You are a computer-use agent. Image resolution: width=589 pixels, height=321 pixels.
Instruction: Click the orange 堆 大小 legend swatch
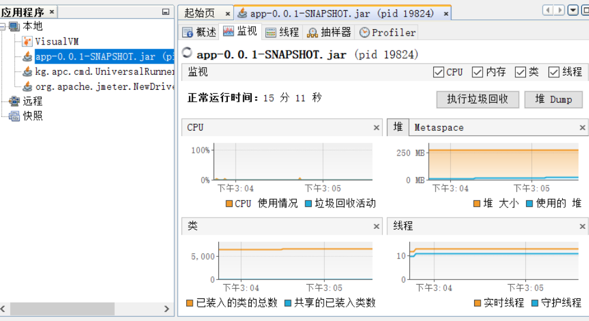pos(477,204)
